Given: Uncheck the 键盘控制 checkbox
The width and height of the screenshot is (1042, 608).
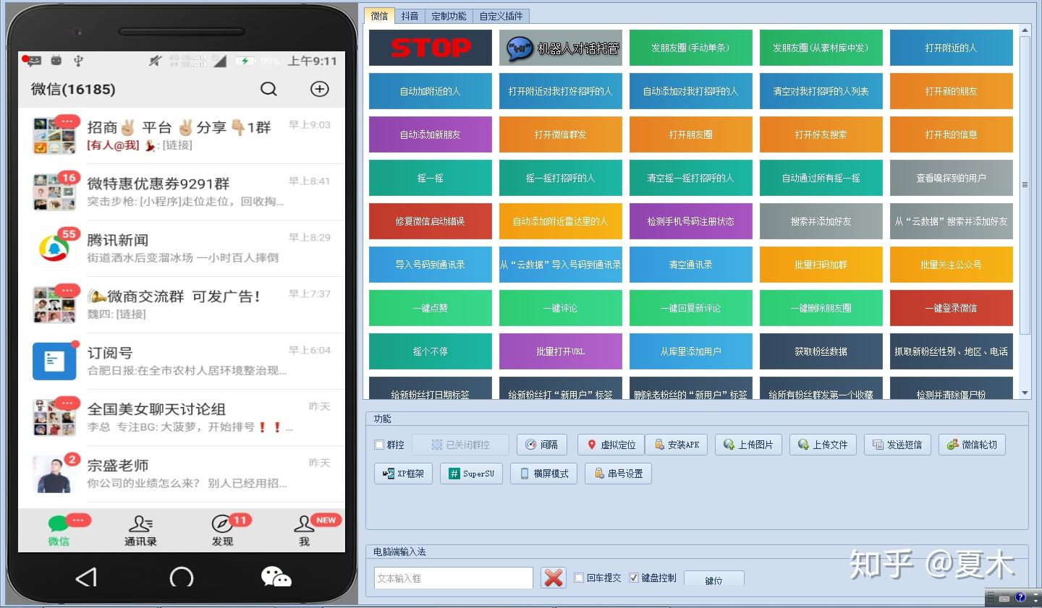Looking at the screenshot, I should [634, 578].
